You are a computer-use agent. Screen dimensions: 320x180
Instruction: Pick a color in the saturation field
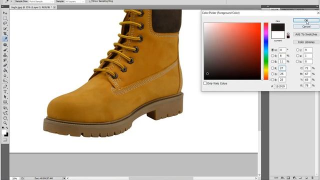pyautogui.click(x=232, y=51)
